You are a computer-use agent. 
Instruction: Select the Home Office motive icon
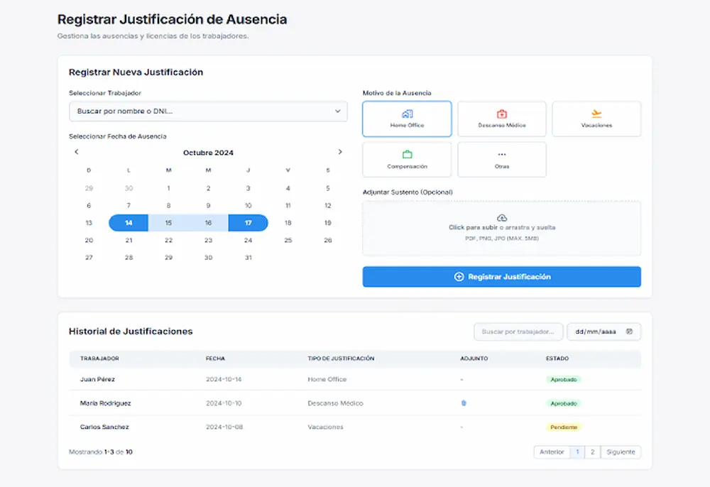[405, 113]
